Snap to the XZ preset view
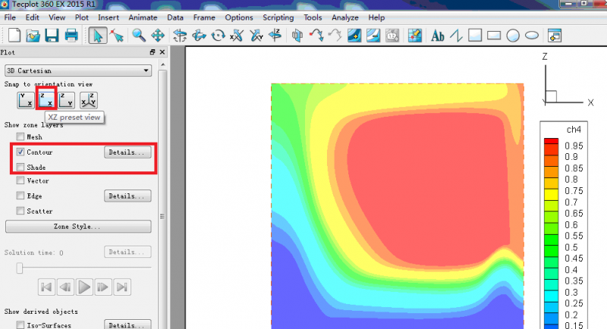This screenshot has width=607, height=329. [x=46, y=100]
